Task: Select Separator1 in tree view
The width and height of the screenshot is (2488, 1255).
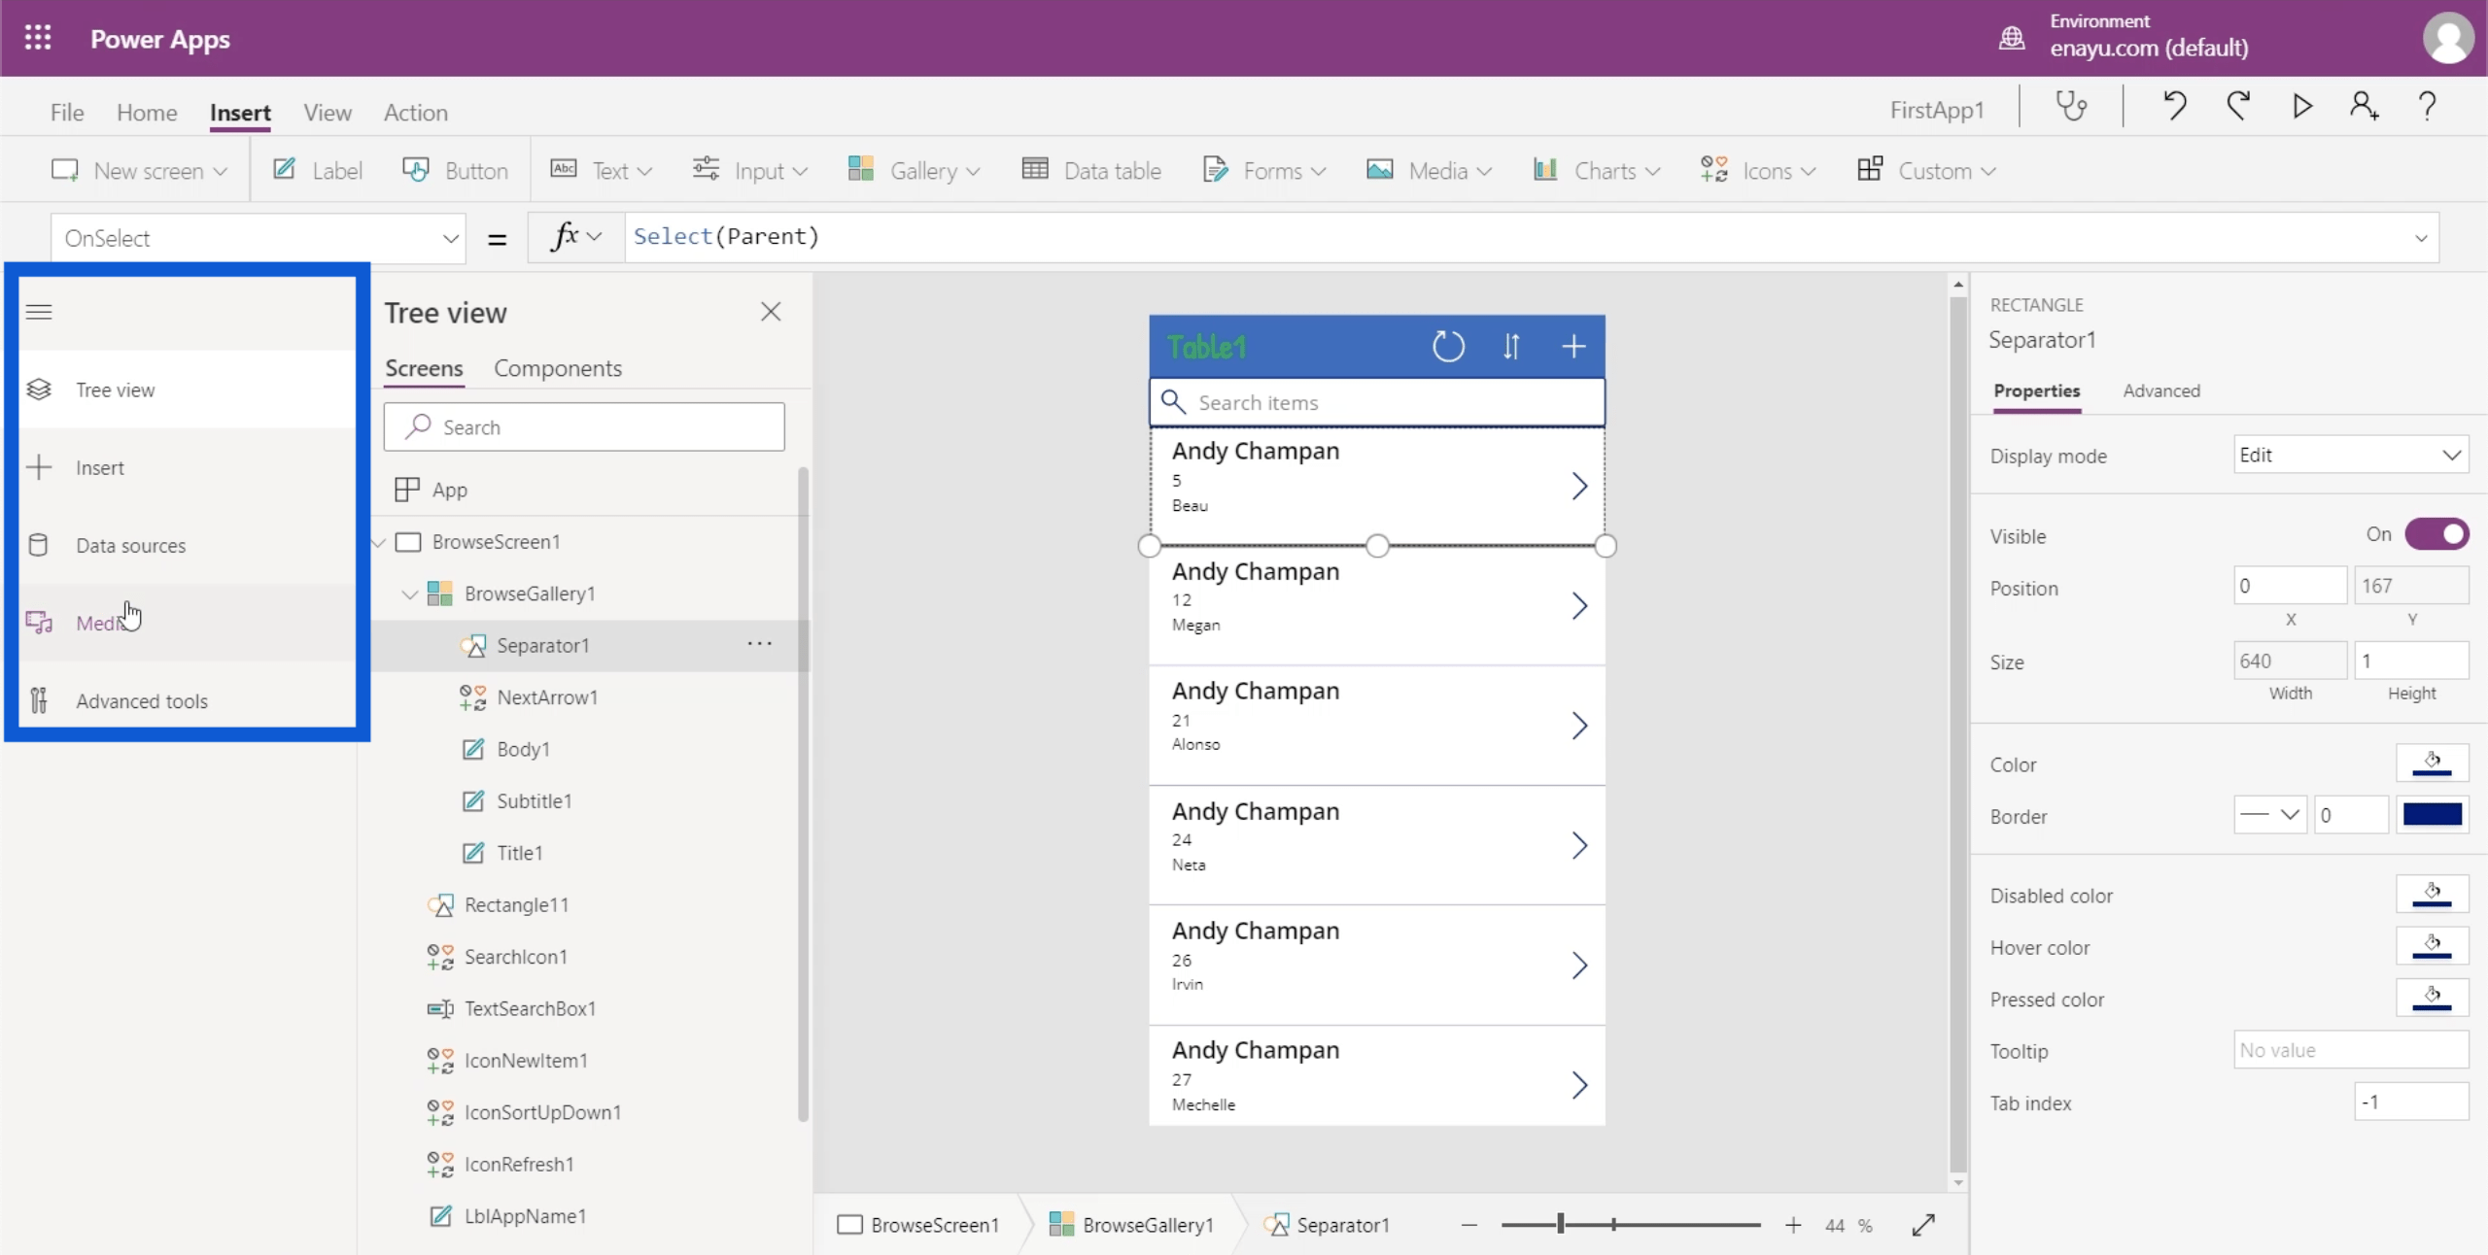Action: point(542,645)
